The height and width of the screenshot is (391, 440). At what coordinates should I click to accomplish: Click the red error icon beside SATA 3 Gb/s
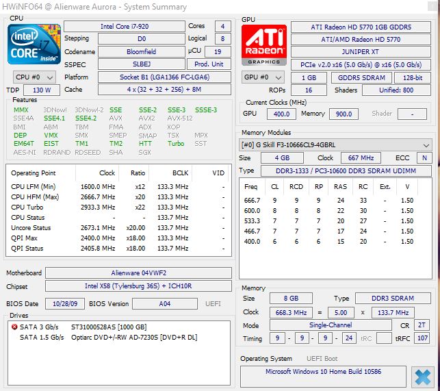click(x=14, y=327)
